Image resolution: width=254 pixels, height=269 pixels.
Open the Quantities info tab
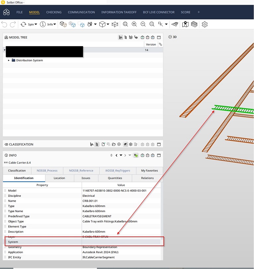pos(115,178)
